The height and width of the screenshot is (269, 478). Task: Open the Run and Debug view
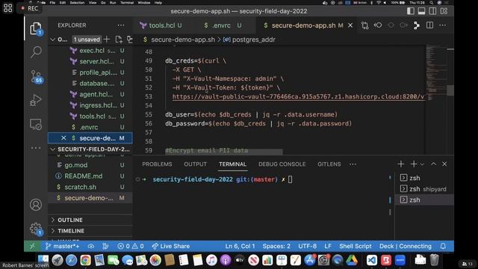click(36, 100)
